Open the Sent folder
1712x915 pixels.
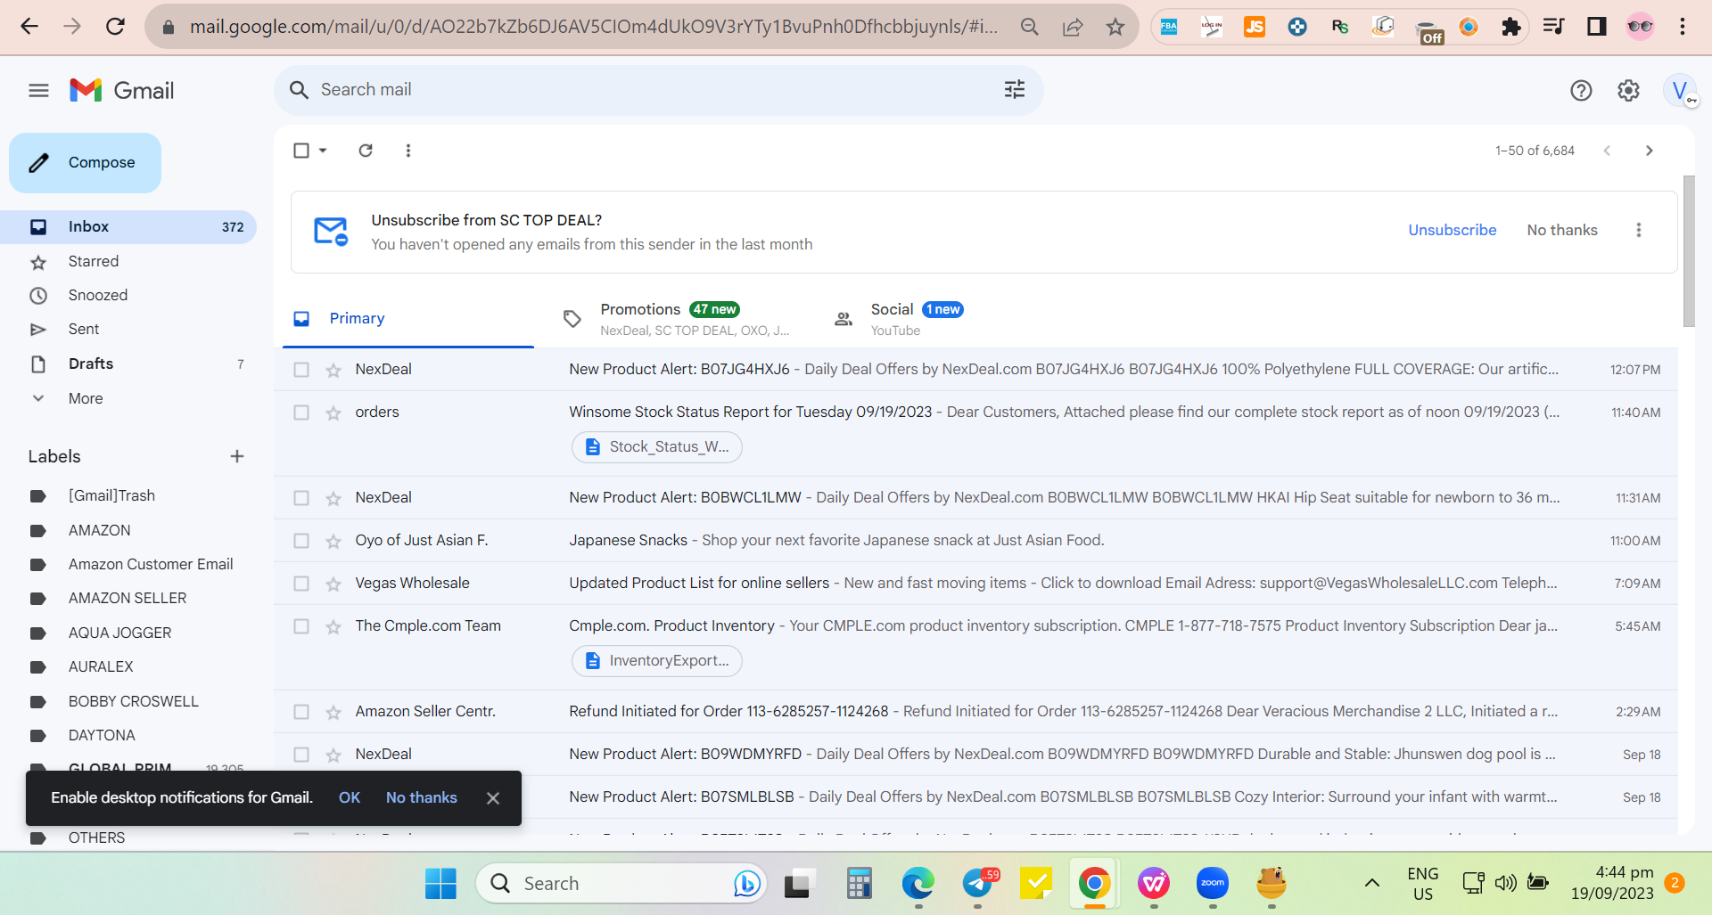click(x=128, y=330)
